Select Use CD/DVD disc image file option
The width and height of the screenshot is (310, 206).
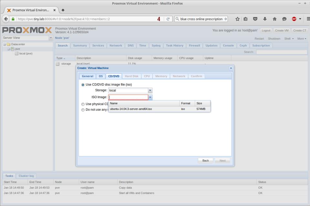(x=83, y=85)
